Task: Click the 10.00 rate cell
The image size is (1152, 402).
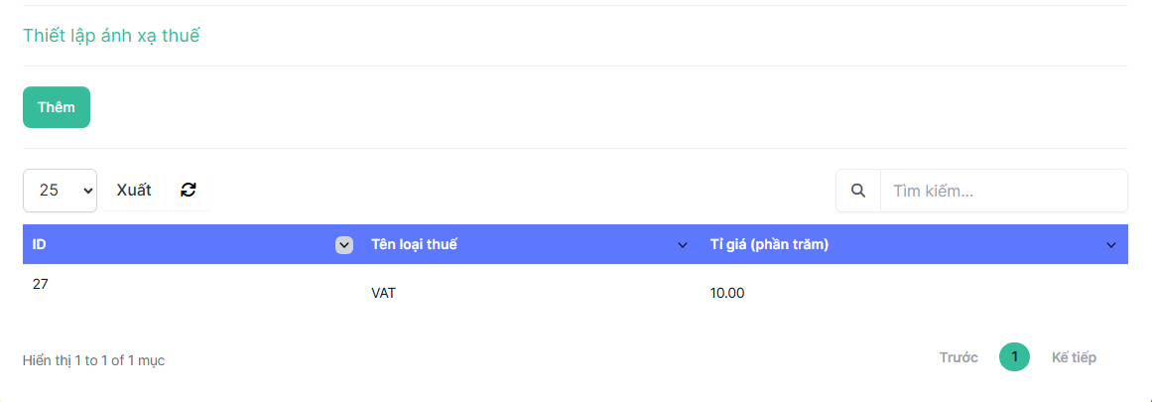Action: tap(727, 294)
